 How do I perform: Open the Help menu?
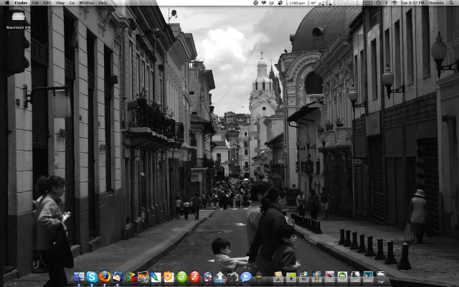[x=103, y=3]
